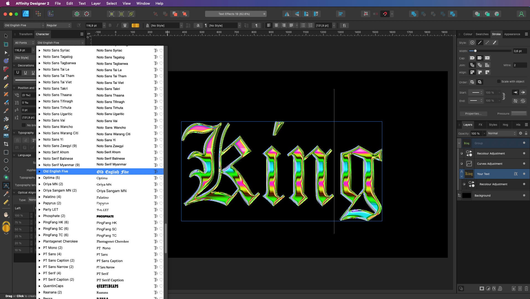Image resolution: width=530 pixels, height=299 pixels.
Task: Toggle underline in the context toolbar
Action: click(x=125, y=25)
